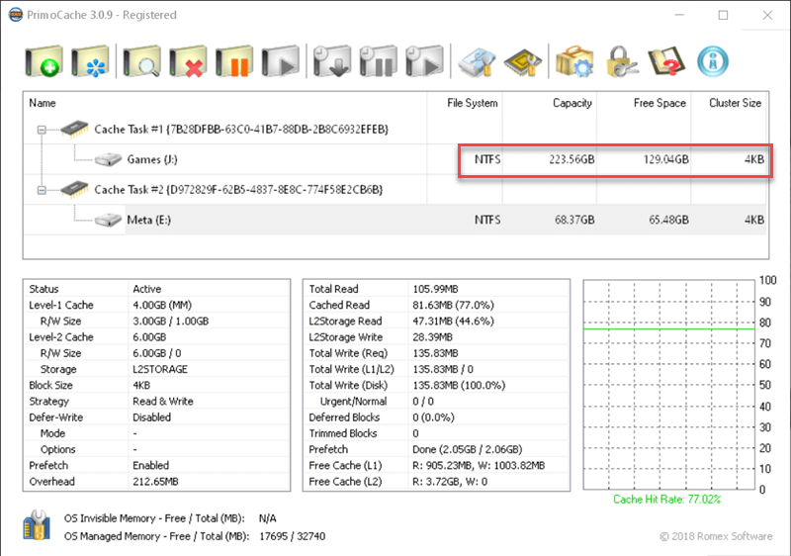Click the Name column header
The image size is (791, 556).
pos(225,103)
